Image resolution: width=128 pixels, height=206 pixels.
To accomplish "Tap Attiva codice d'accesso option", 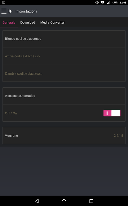I will [64, 56].
